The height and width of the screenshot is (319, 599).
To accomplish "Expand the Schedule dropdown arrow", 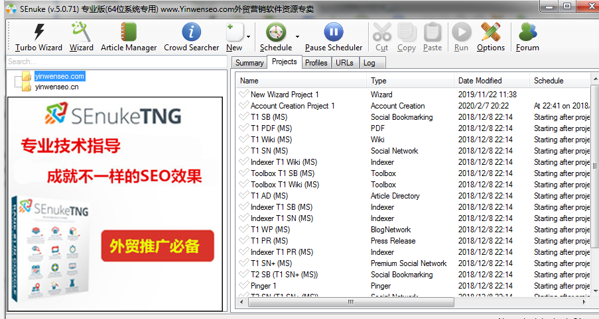I will 297,37.
